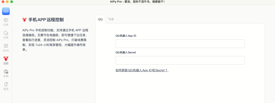The width and height of the screenshot is (275, 103).
Task: Click the QQ机器人 App ID field label
Action: [126, 36]
